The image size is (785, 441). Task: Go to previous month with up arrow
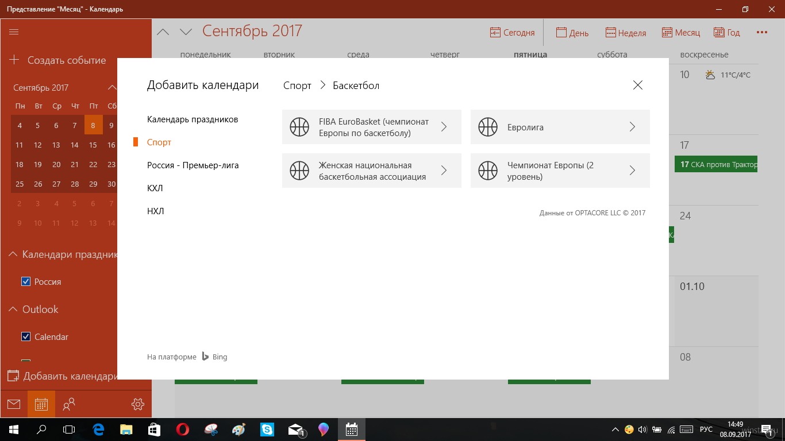tap(163, 32)
